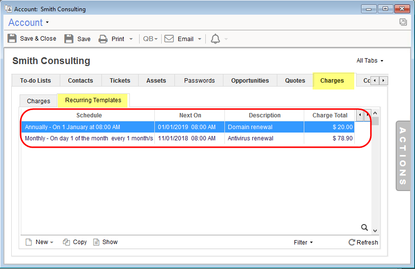Click the Save toolbar icon
415x269 pixels.
coord(69,39)
